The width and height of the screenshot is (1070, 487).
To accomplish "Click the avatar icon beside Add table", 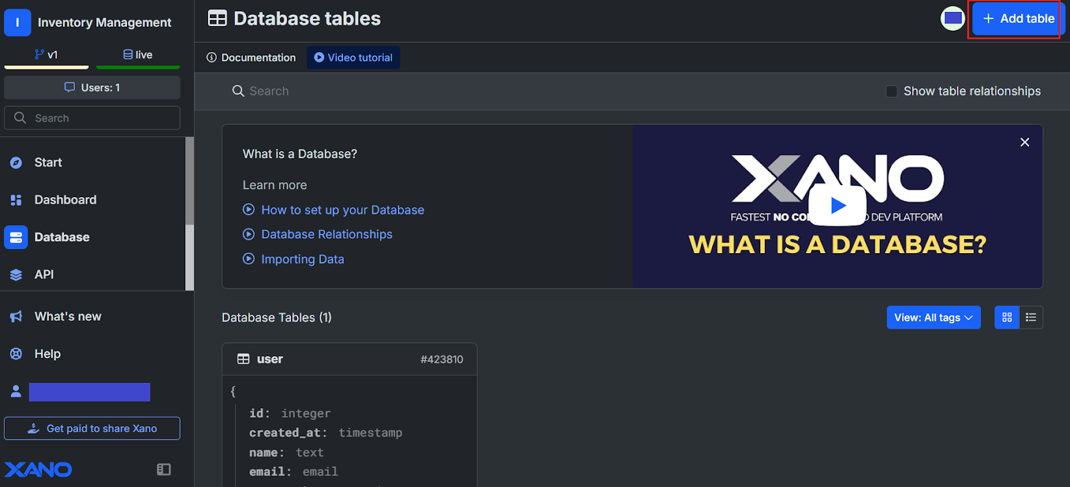I will pos(952,18).
